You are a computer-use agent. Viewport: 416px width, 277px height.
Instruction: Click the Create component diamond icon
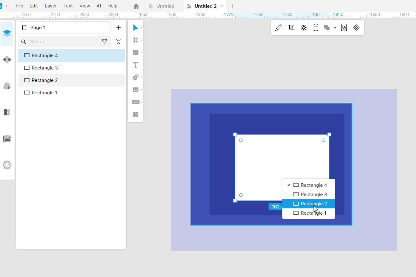click(356, 28)
